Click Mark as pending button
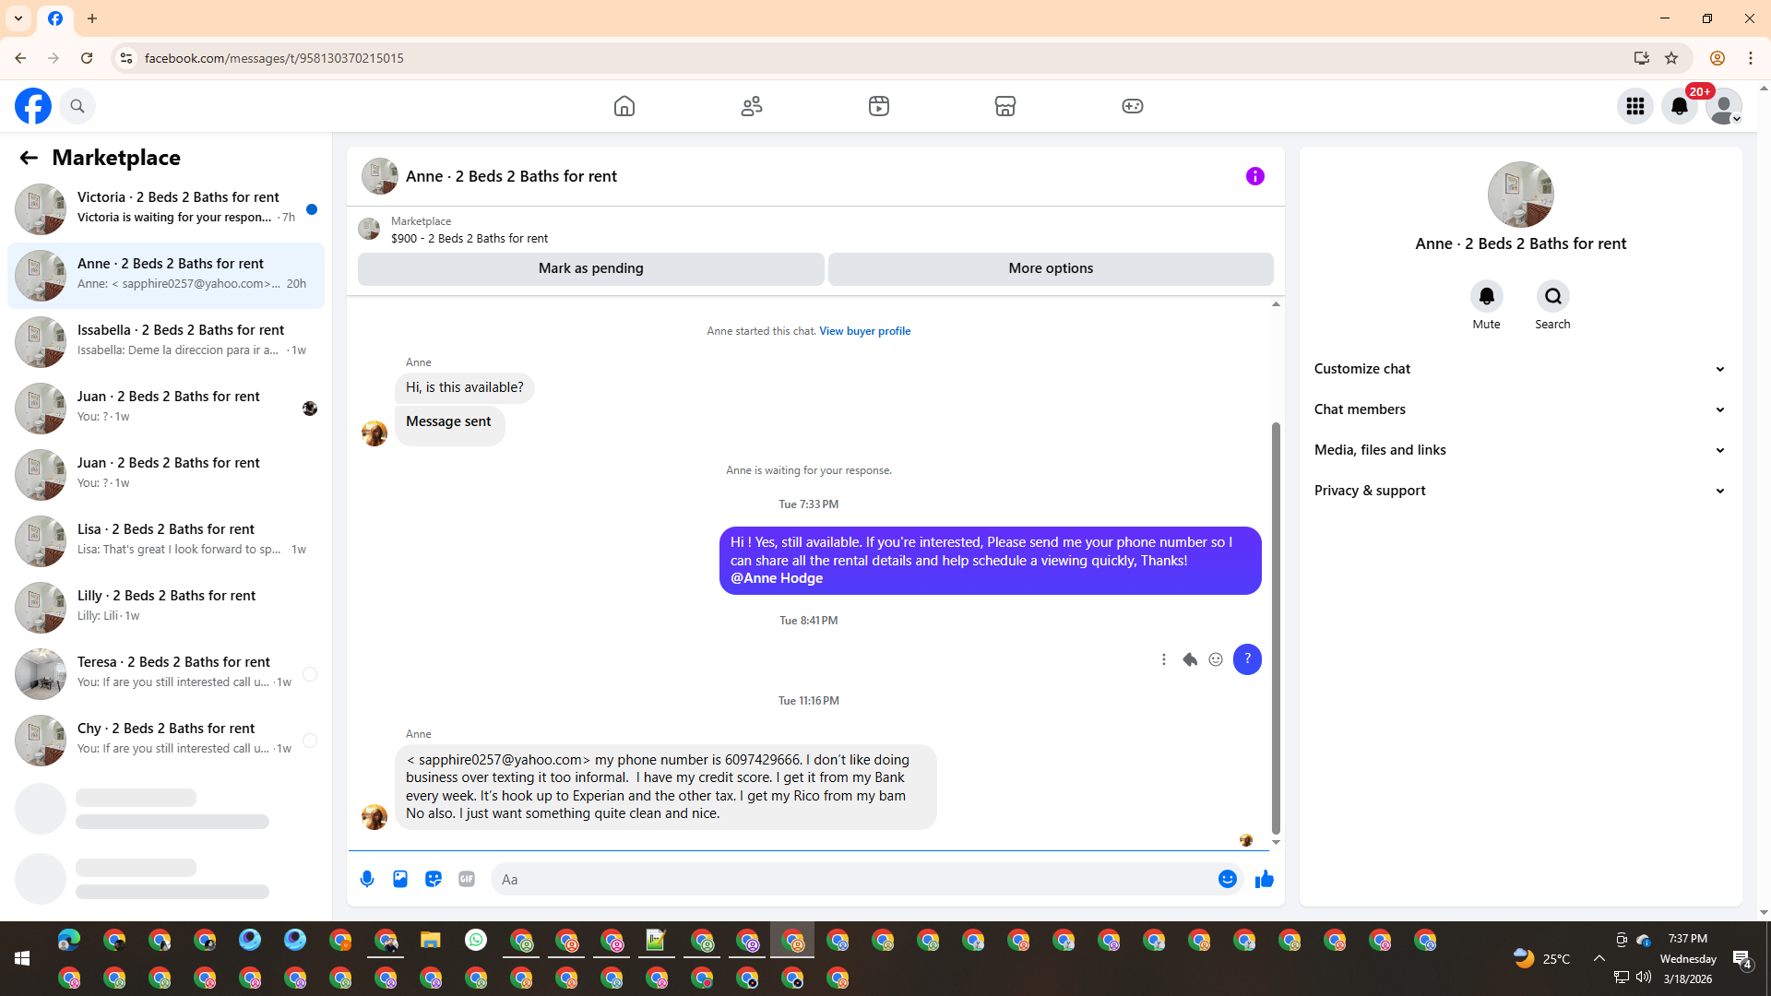1771x996 pixels. [x=590, y=268]
